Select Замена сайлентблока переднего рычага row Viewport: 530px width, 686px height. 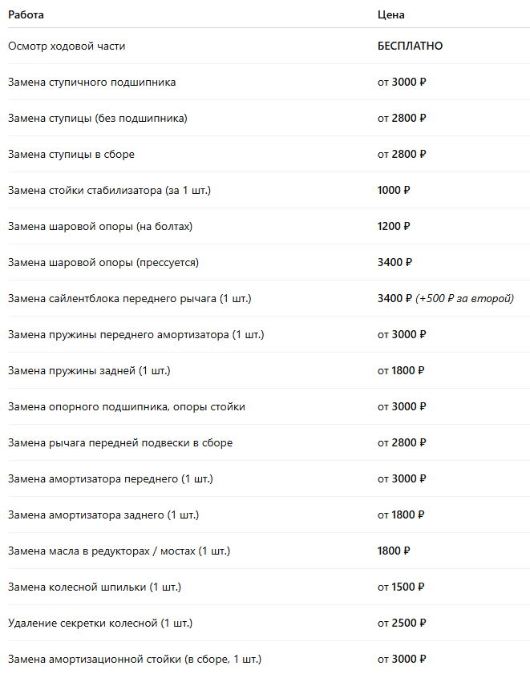pos(269,298)
